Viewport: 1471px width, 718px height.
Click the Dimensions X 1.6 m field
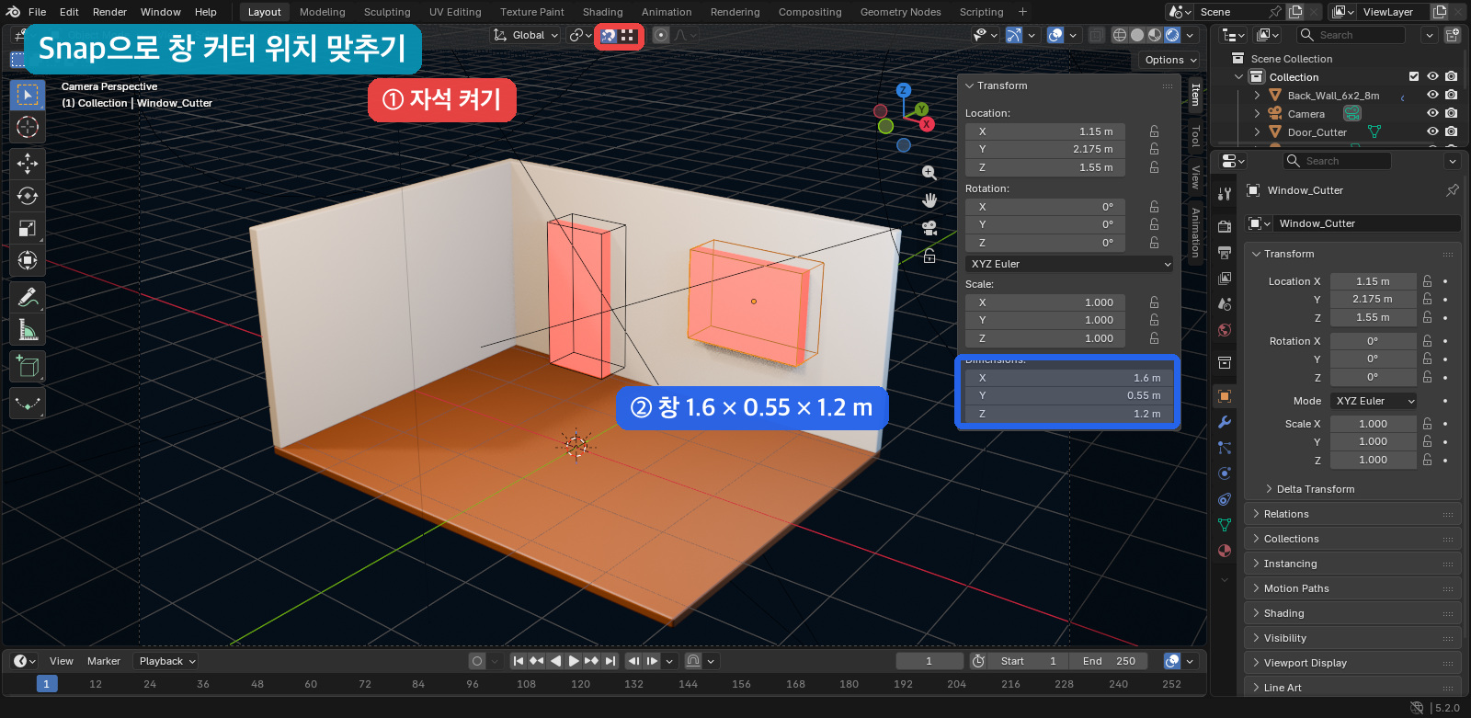tap(1069, 378)
